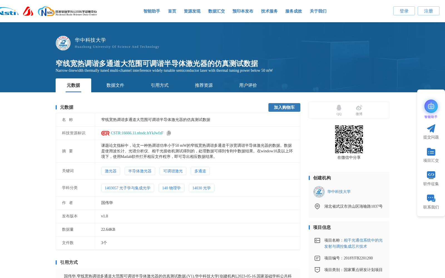Open the 技术服务 menu

click(x=270, y=11)
